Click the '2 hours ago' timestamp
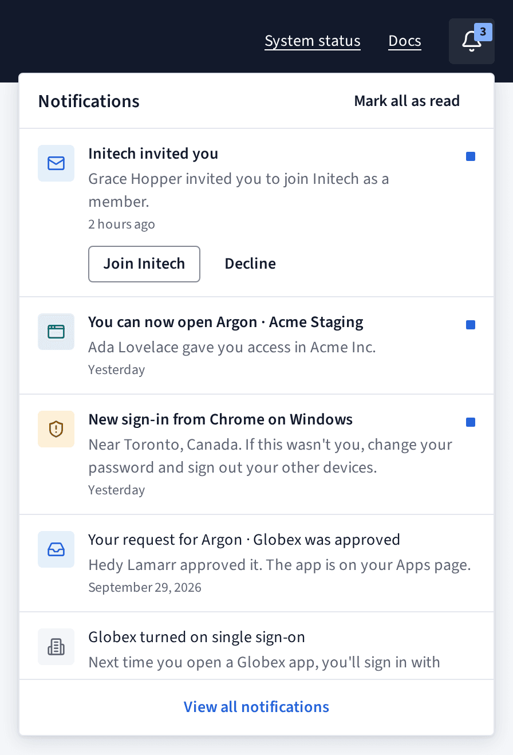Viewport: 513px width, 755px height. pos(121,224)
